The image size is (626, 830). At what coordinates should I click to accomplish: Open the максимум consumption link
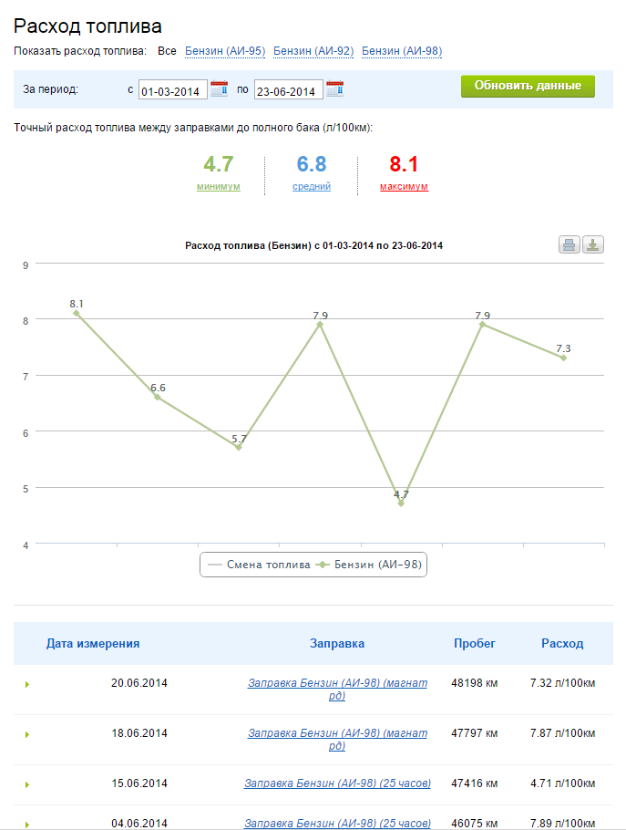[404, 186]
